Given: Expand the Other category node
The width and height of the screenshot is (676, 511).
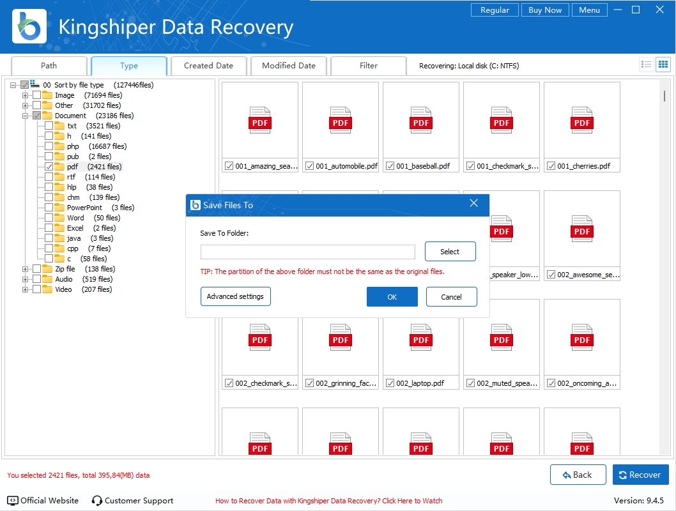Looking at the screenshot, I should [x=25, y=105].
